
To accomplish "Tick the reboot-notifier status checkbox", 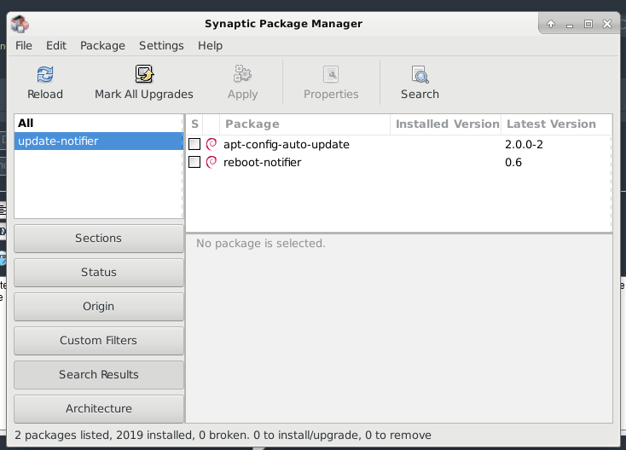I will pos(194,162).
